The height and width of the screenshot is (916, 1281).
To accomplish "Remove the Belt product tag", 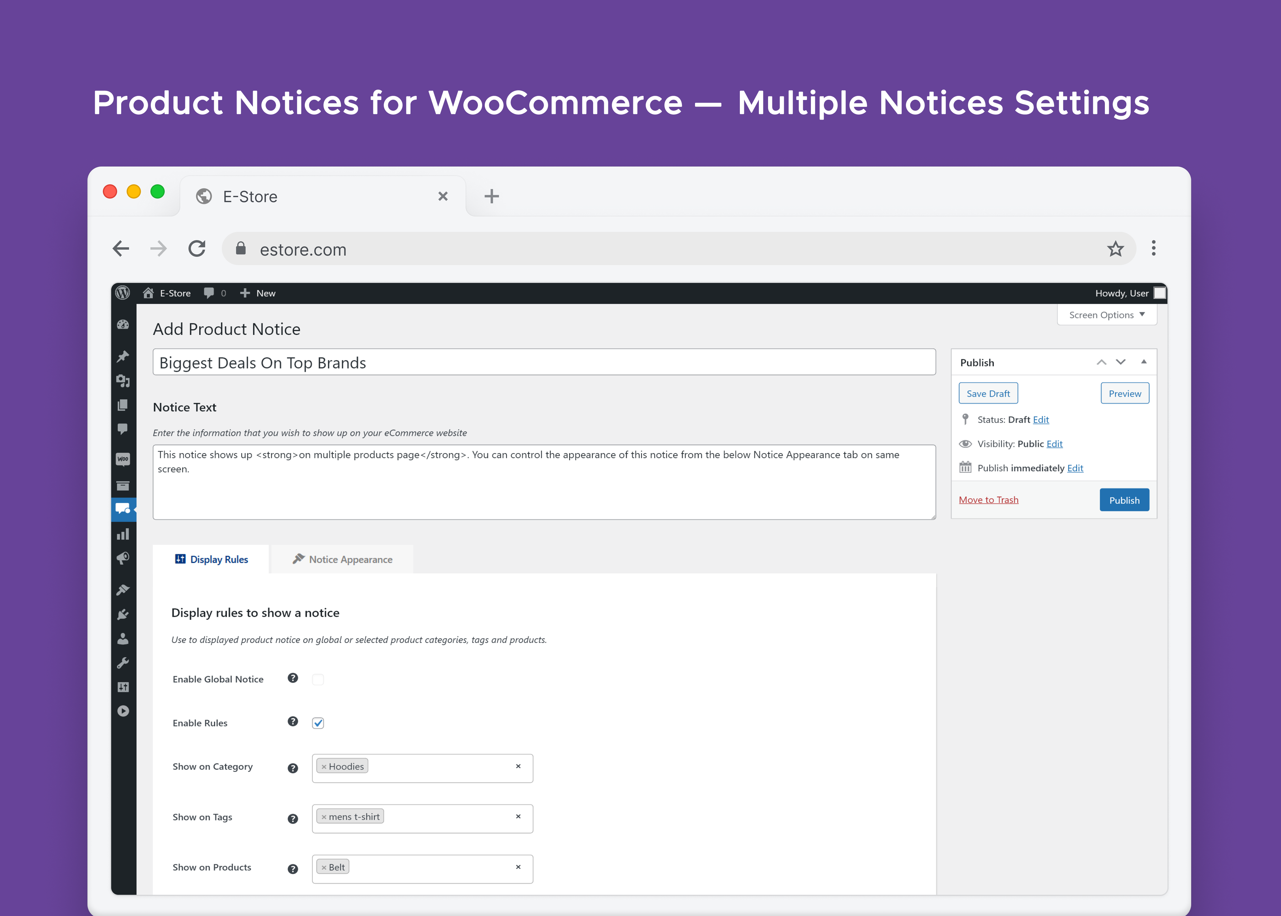I will click(x=323, y=868).
